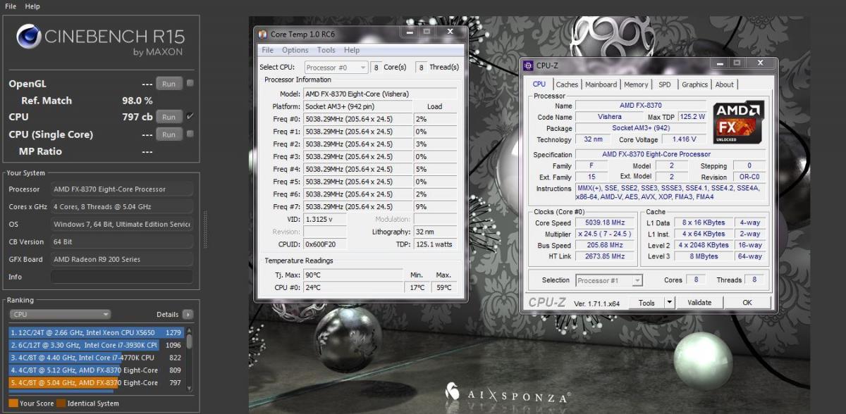Viewport: 846px width, 414px height.
Task: Open the Select CPU Processor #0 dropdown
Action: (x=336, y=68)
